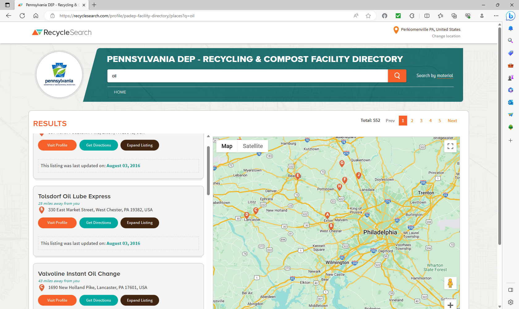The width and height of the screenshot is (519, 309).
Task: Click the RecycleSearch logo
Action: pyautogui.click(x=62, y=32)
